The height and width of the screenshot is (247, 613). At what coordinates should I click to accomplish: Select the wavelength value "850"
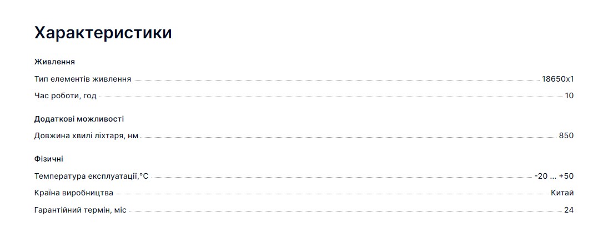click(566, 136)
